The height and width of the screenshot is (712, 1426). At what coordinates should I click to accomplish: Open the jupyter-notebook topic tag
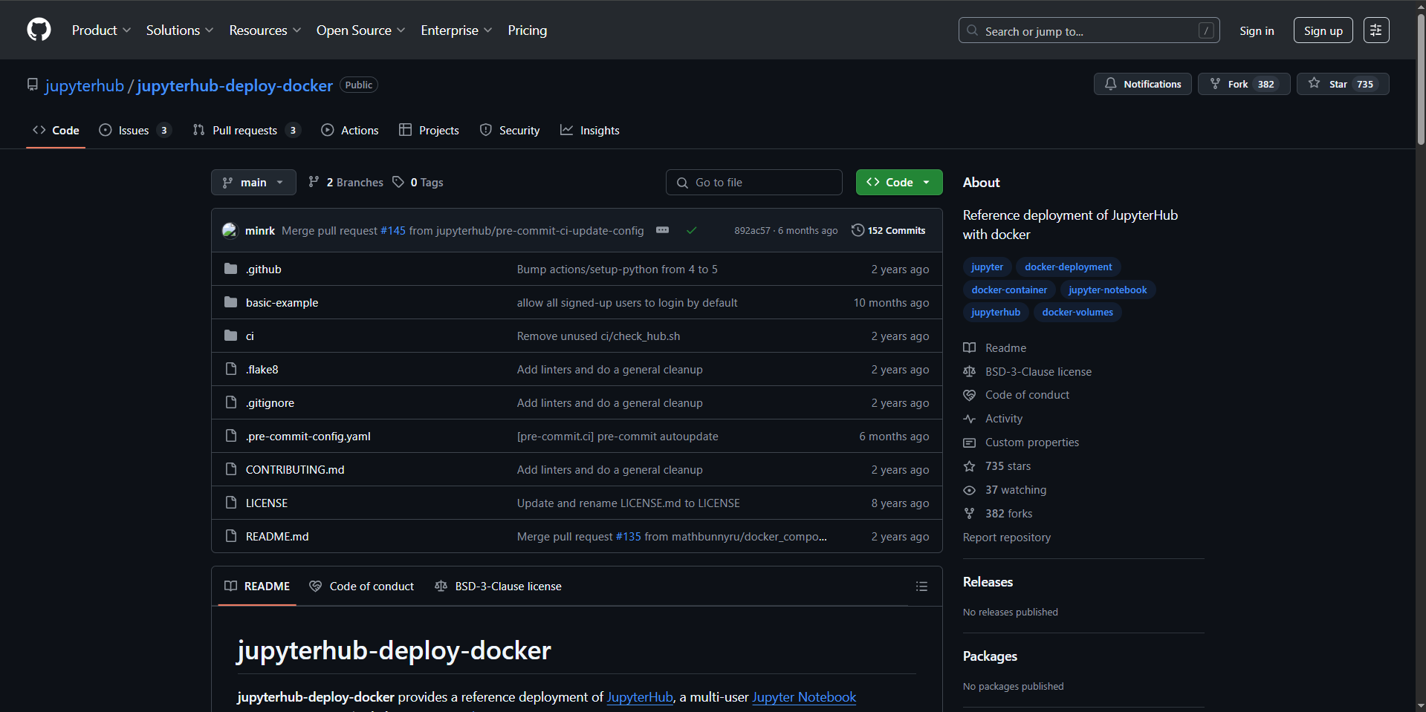coord(1107,290)
